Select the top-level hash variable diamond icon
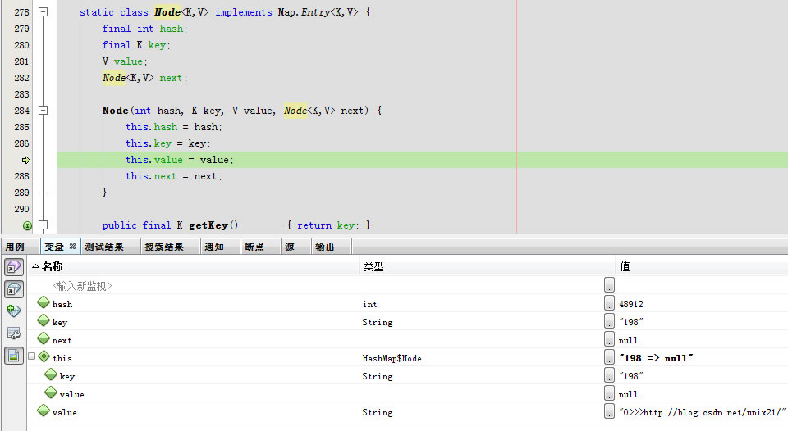Viewport: 788px width, 431px height. click(x=44, y=302)
